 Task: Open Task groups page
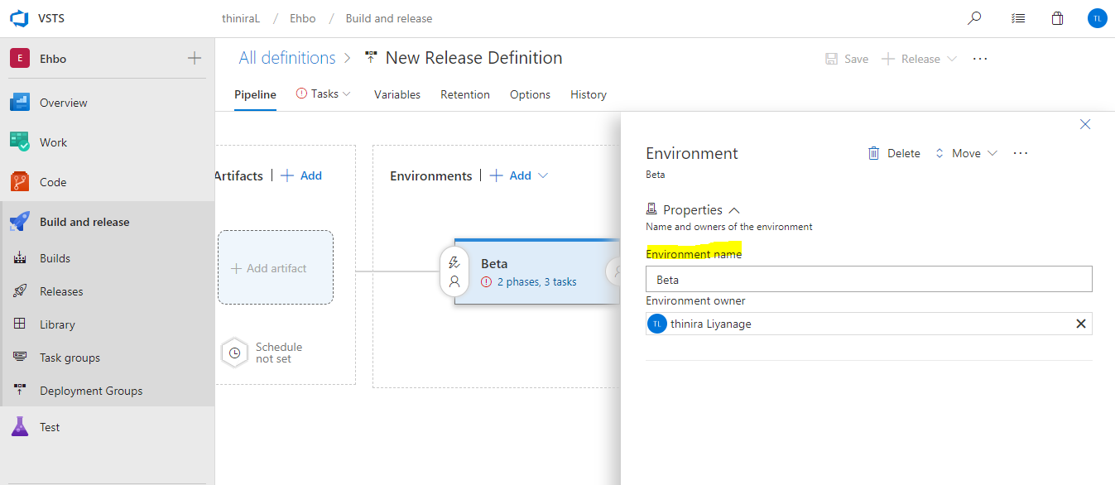pyautogui.click(x=70, y=358)
